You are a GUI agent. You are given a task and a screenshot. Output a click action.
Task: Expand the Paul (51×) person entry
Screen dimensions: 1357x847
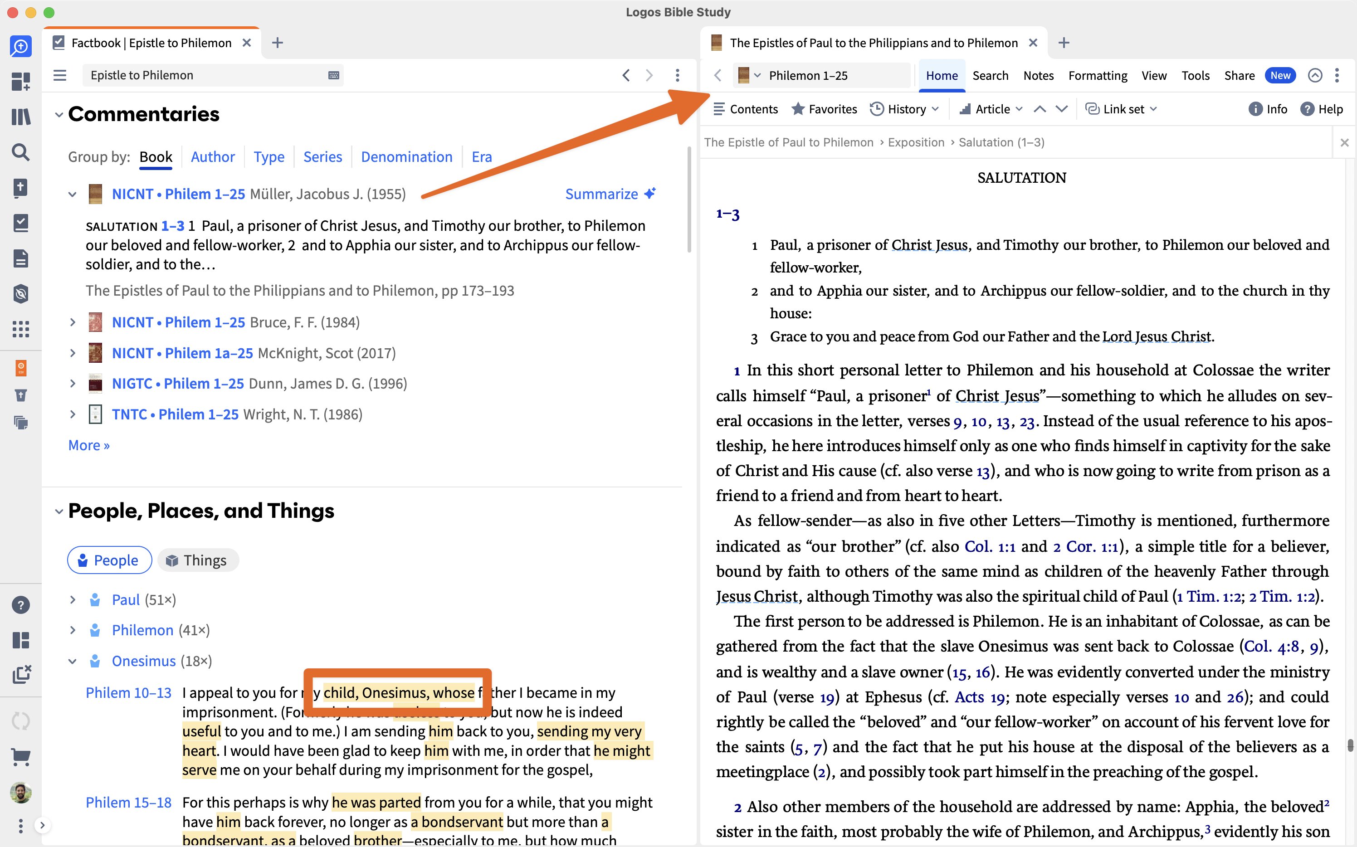click(72, 599)
